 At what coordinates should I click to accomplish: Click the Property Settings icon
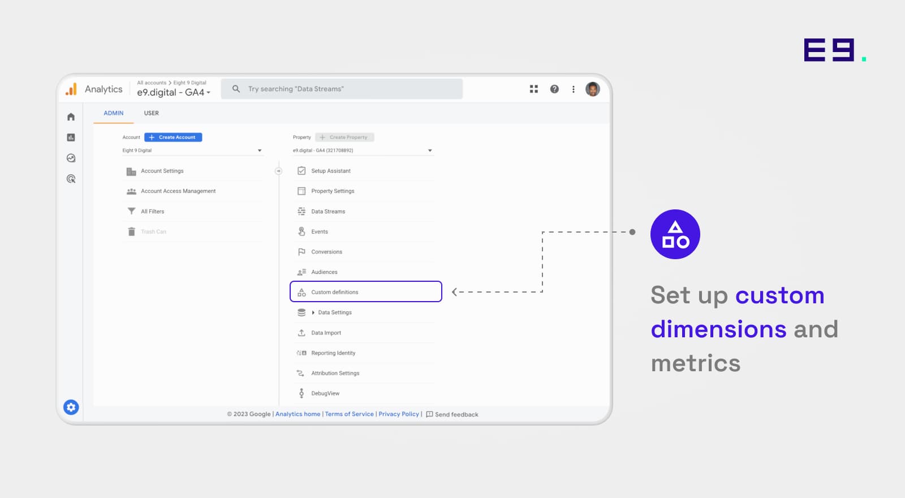click(x=301, y=191)
